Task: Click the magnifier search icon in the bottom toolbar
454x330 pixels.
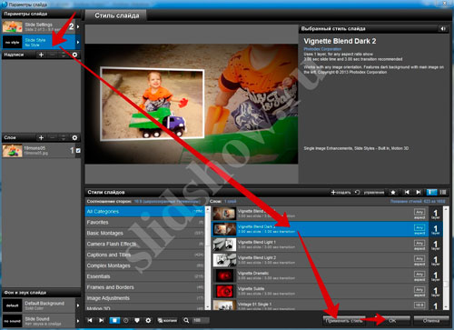Action: [186, 320]
